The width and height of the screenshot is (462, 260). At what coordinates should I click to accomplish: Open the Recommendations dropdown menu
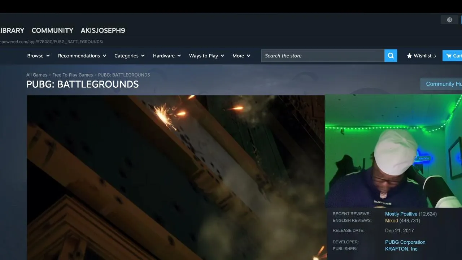[x=82, y=56]
